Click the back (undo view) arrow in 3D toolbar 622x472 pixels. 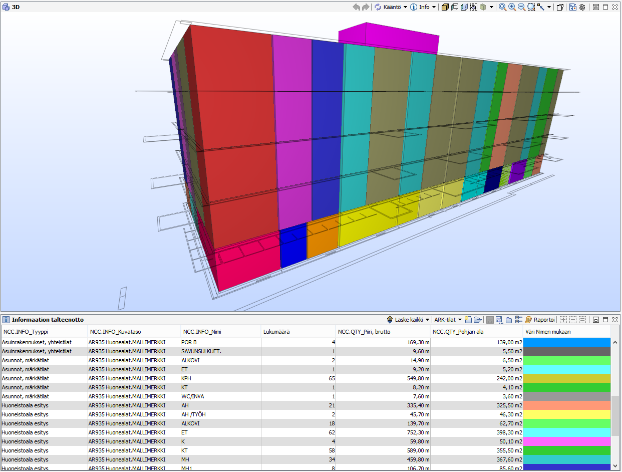point(356,7)
